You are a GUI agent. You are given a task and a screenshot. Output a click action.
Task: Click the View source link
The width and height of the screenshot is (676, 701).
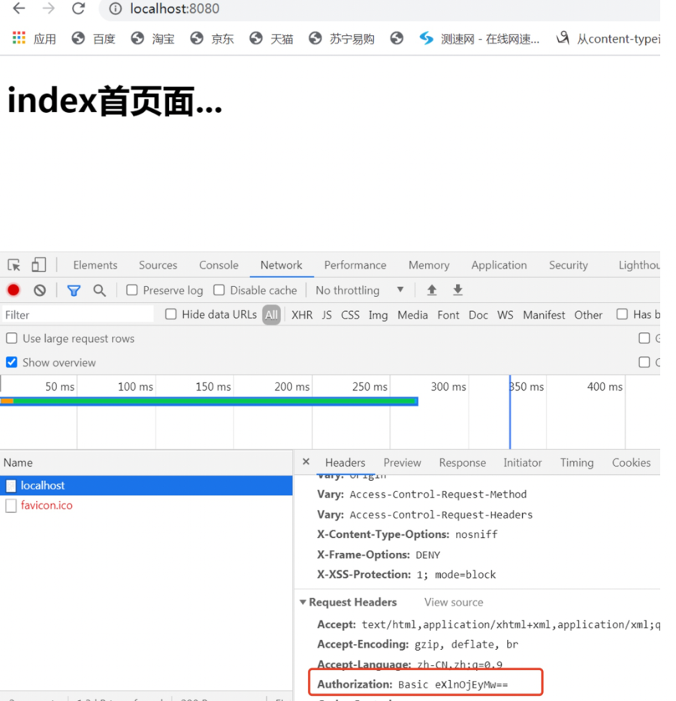pyautogui.click(x=454, y=602)
